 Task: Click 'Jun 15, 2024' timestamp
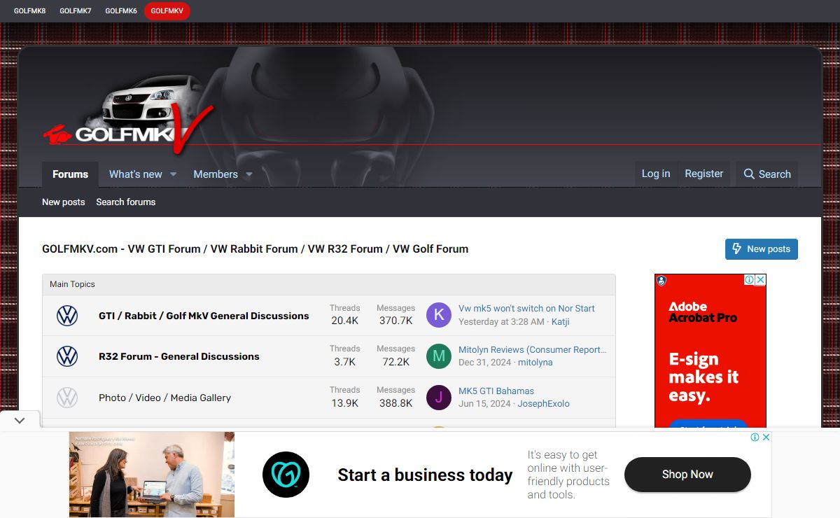click(484, 403)
